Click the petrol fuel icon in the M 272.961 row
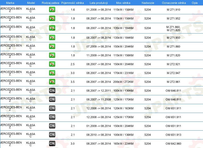Image resolution: width=203 pixels, height=148 pixels. [52, 82]
